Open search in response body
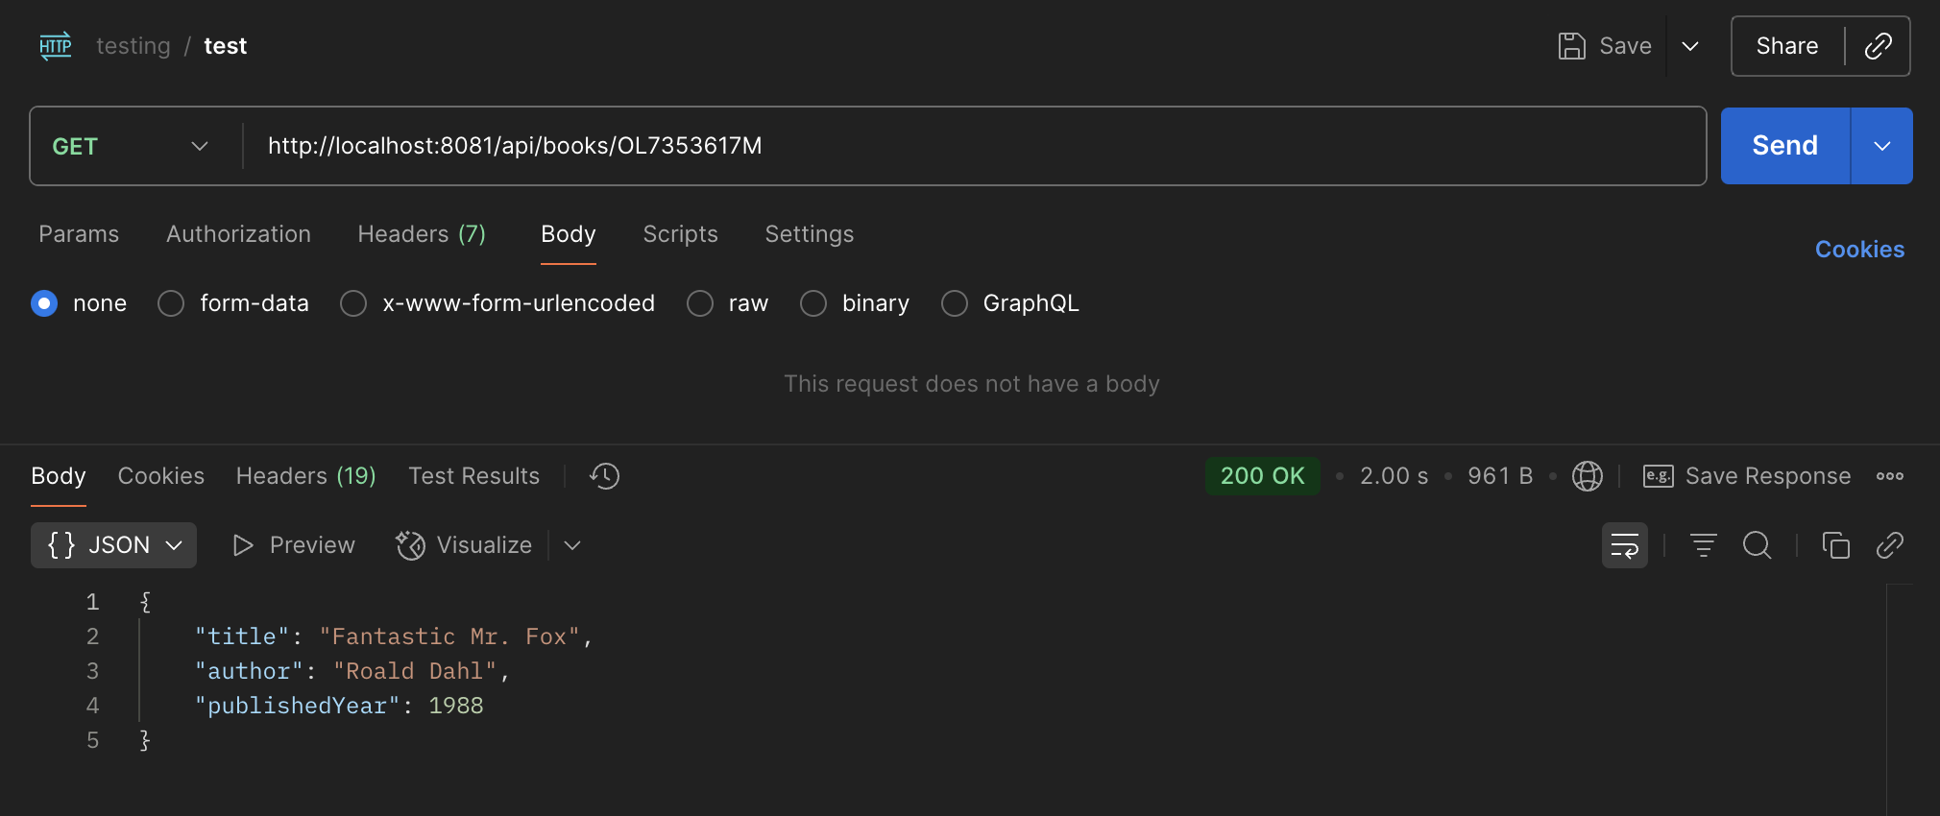The image size is (1940, 816). coord(1757,545)
